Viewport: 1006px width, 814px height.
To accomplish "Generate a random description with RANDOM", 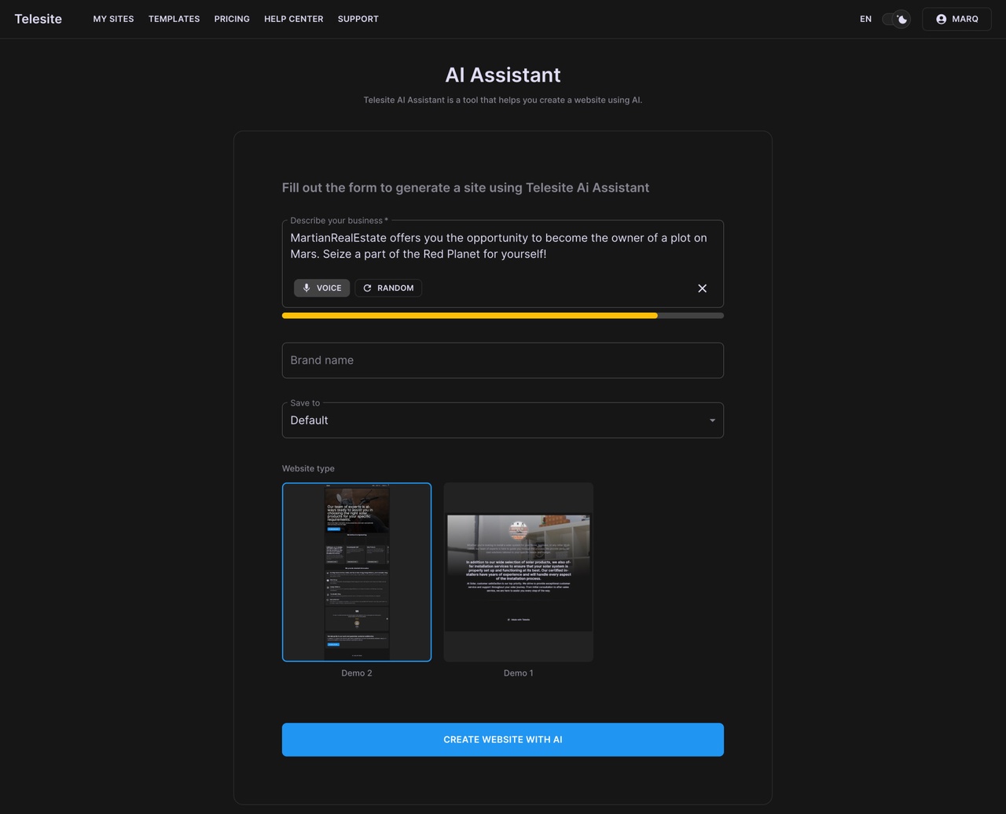I will [x=388, y=288].
